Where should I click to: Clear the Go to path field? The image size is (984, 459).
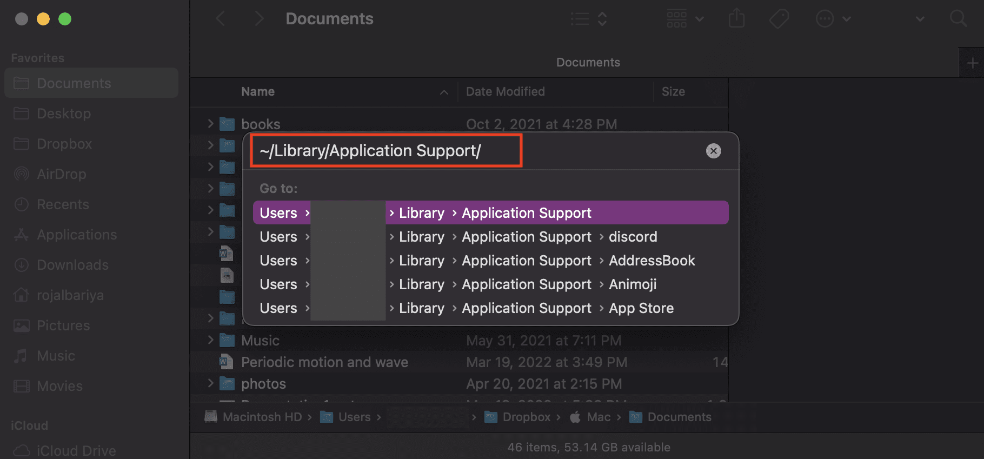(714, 151)
